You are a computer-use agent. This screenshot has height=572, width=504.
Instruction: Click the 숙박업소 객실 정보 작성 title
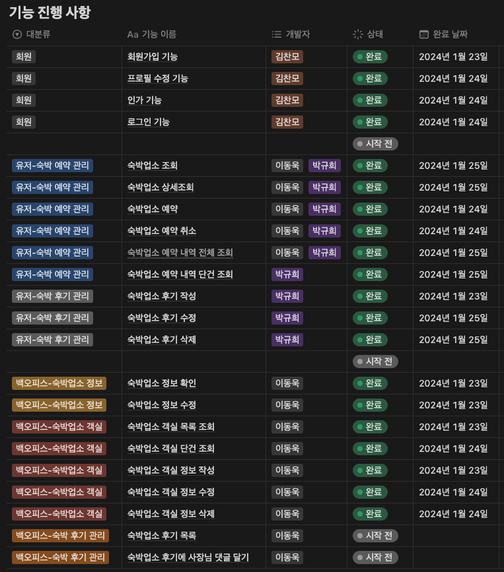[170, 470]
